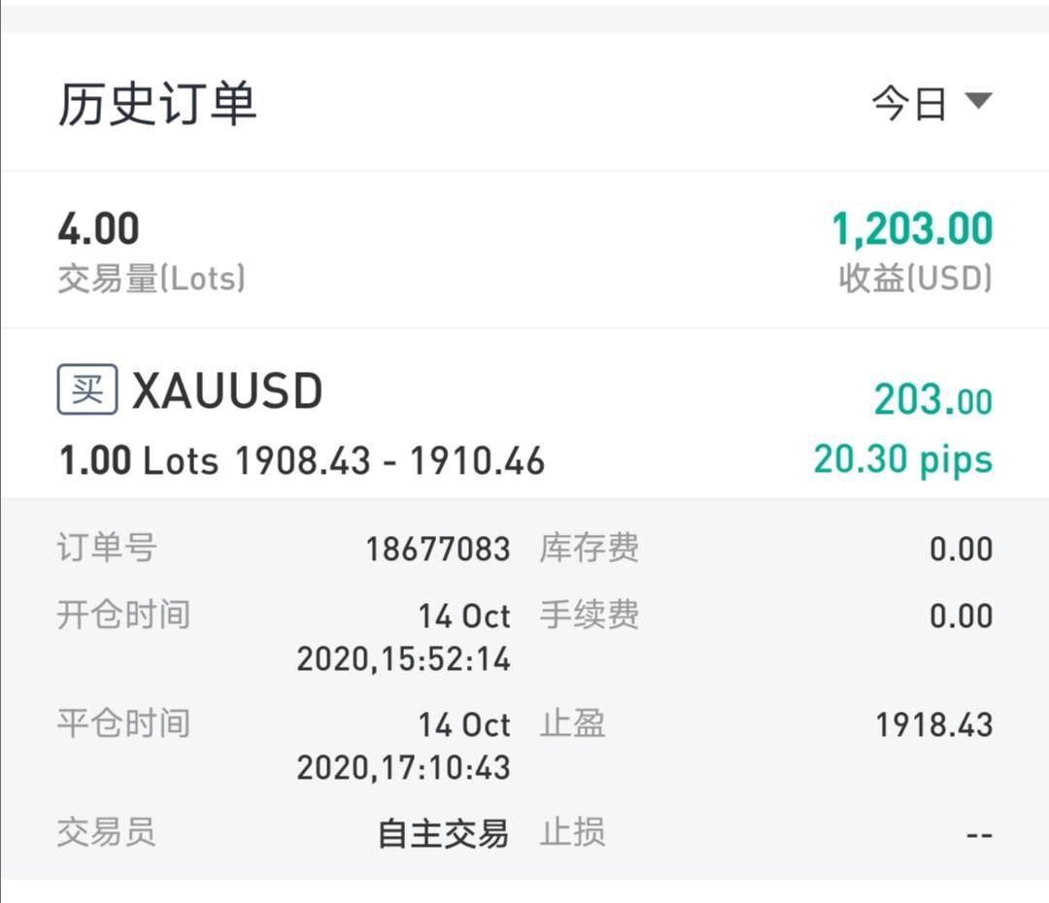
Task: Click the 1.00 Lots price range line
Action: [x=302, y=461]
